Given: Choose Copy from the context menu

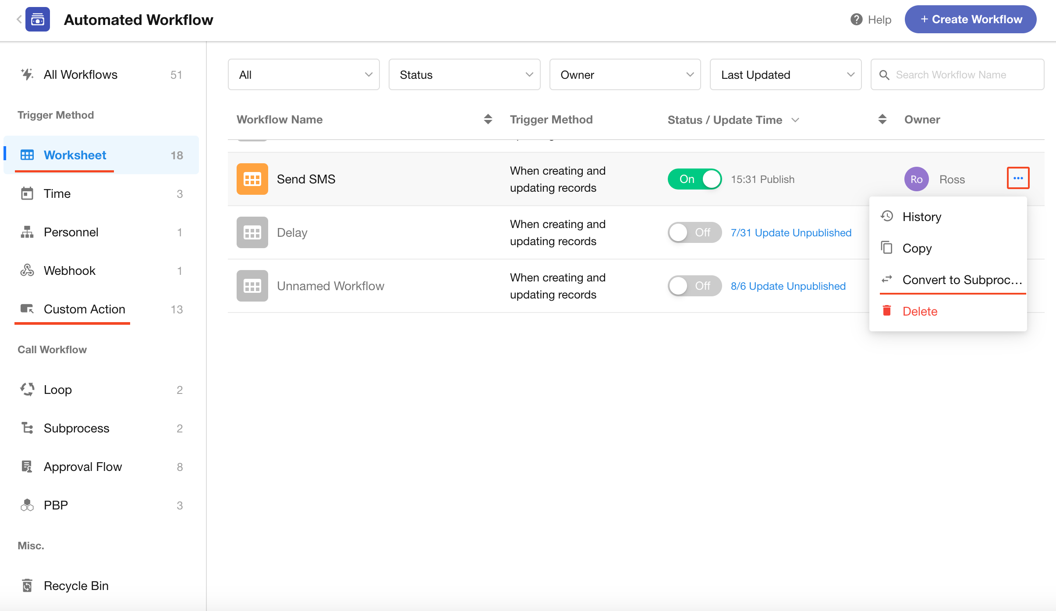Looking at the screenshot, I should tap(917, 248).
